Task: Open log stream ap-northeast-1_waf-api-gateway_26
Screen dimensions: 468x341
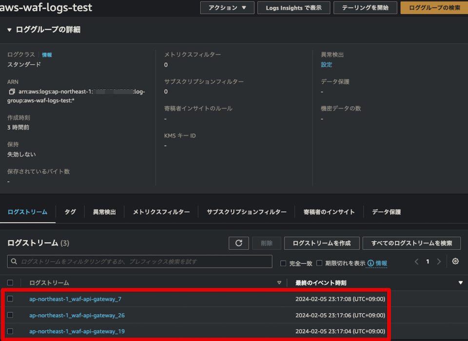Action: [x=77, y=315]
